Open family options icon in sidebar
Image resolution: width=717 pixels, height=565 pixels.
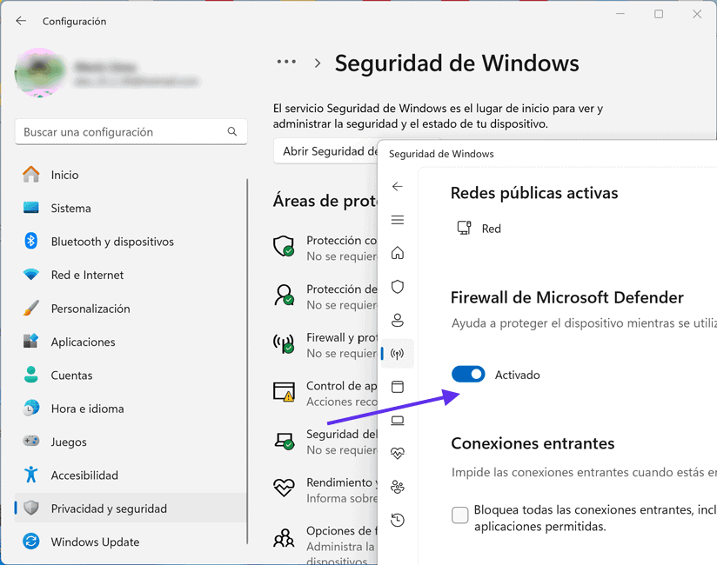point(398,487)
